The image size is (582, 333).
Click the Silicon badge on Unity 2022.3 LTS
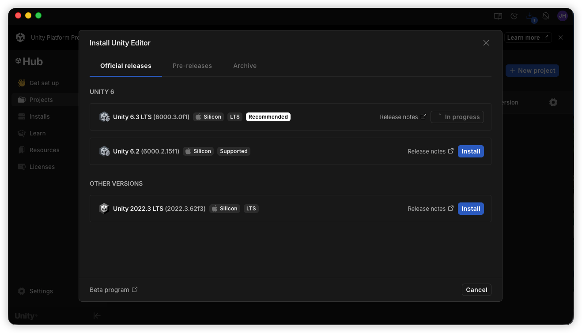[x=225, y=209]
